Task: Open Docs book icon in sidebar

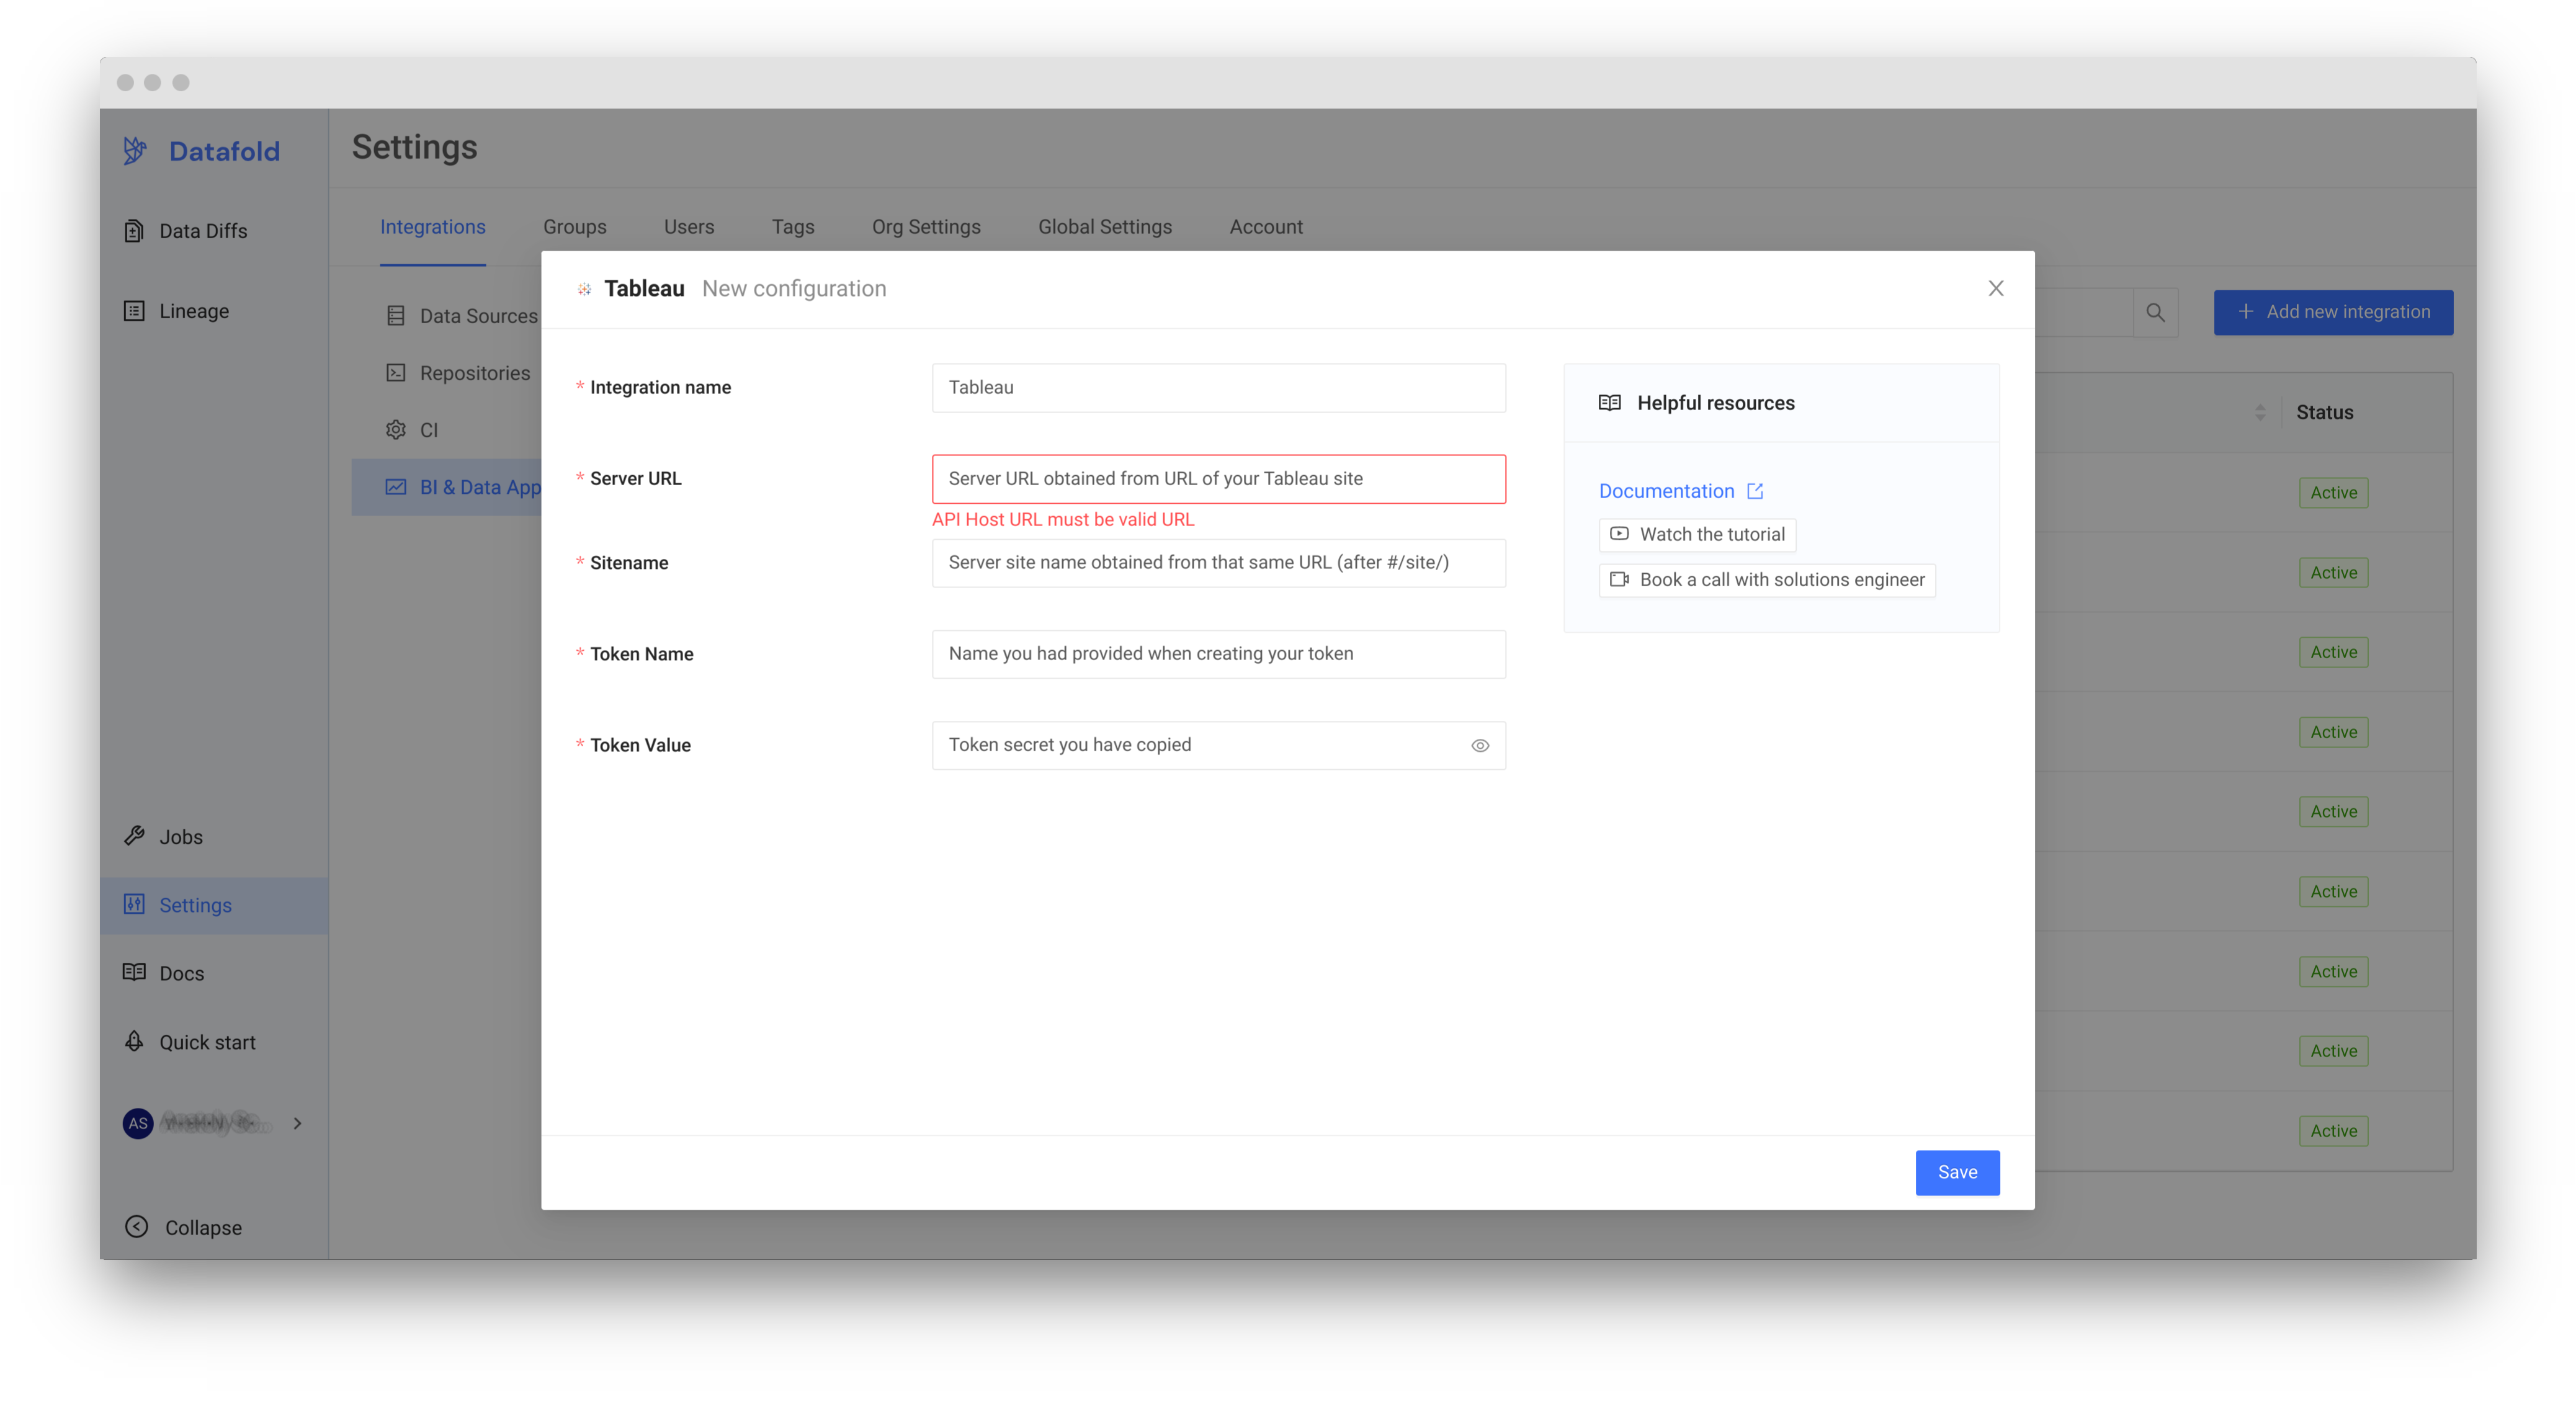Action: point(134,972)
